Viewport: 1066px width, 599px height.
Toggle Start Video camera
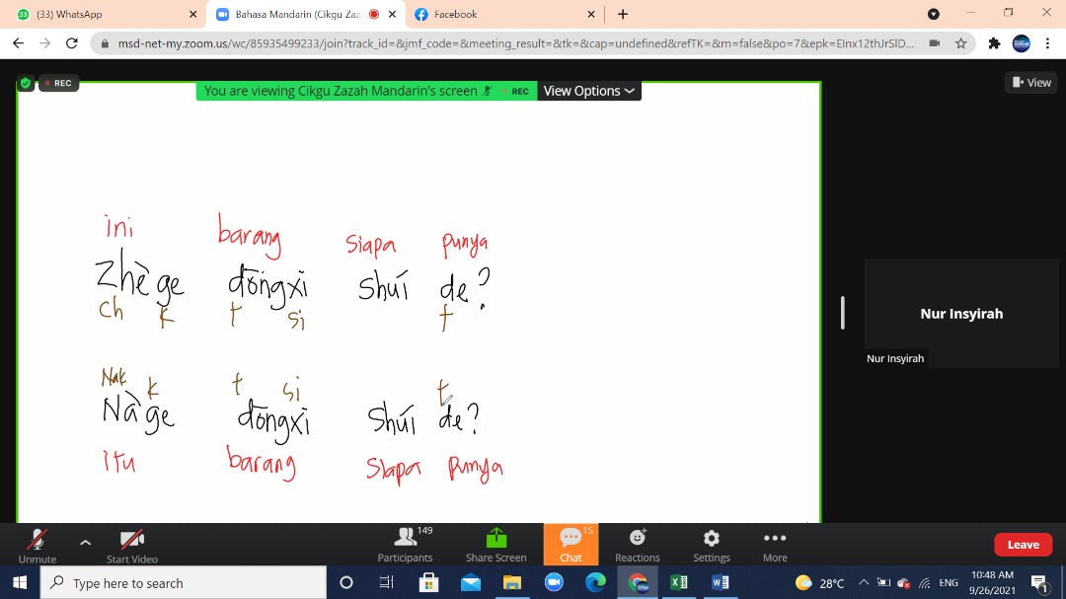[x=132, y=539]
